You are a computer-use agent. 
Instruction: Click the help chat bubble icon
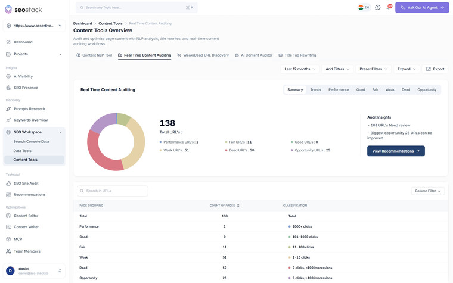coord(377,8)
